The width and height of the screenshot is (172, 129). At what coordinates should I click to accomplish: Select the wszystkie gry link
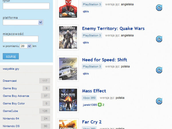pos(11,69)
